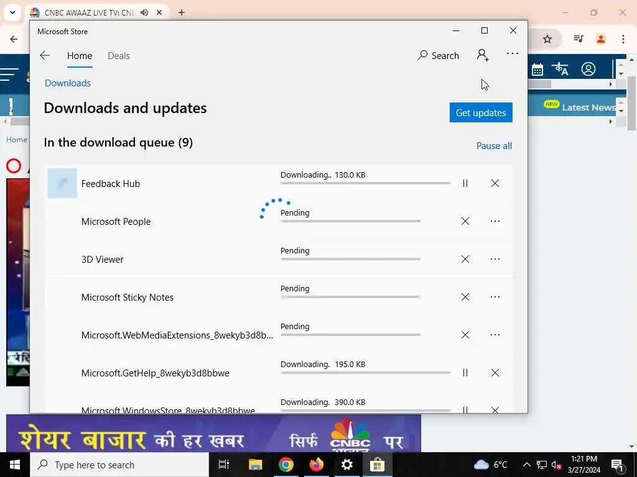
Task: Click the Feedback Hub progress bar
Action: pos(366,183)
